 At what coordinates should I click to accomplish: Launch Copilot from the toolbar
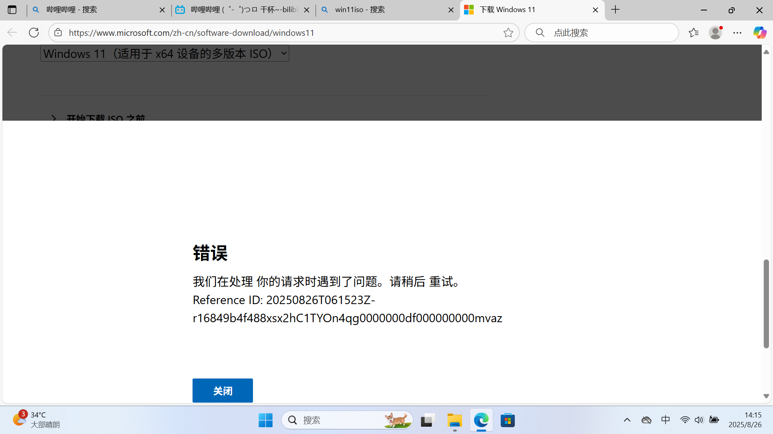(760, 33)
